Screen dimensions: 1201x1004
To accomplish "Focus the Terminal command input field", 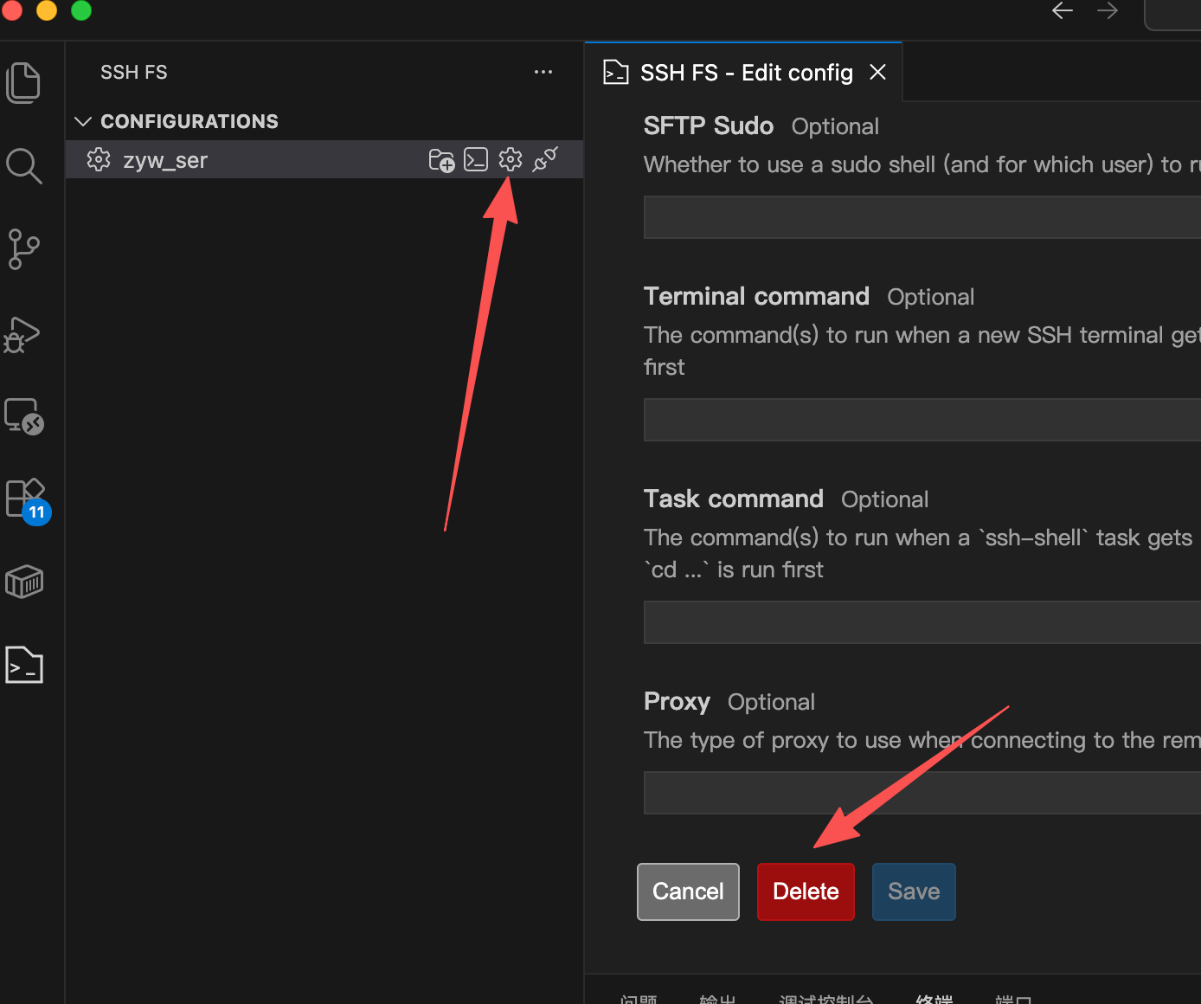I will [922, 420].
